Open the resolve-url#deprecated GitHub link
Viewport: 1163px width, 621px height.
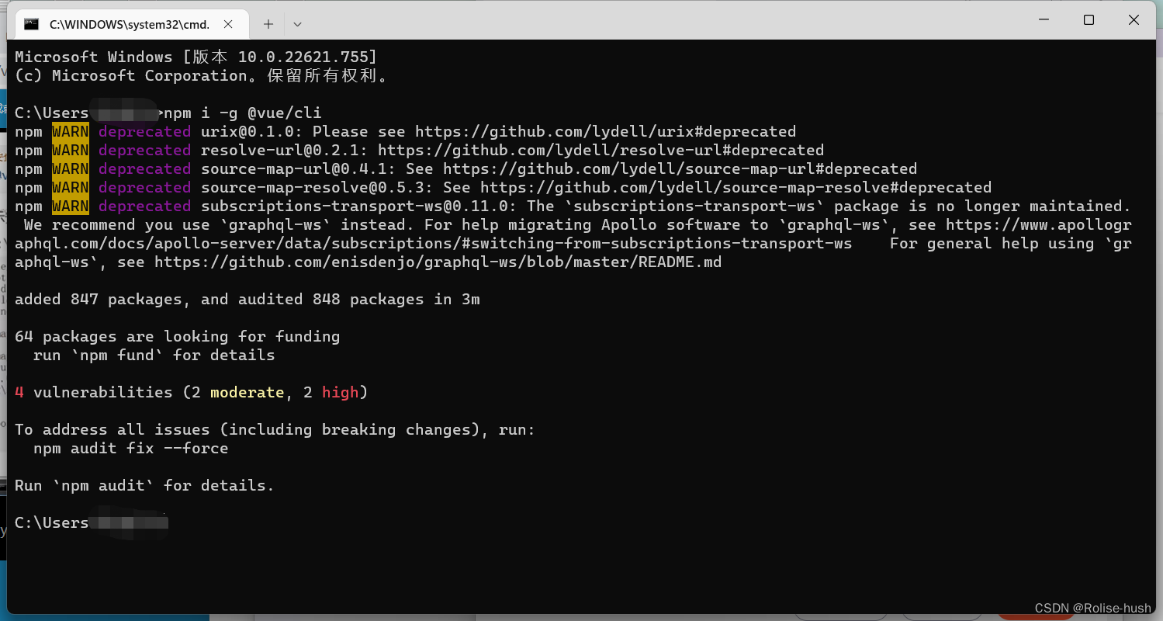601,150
